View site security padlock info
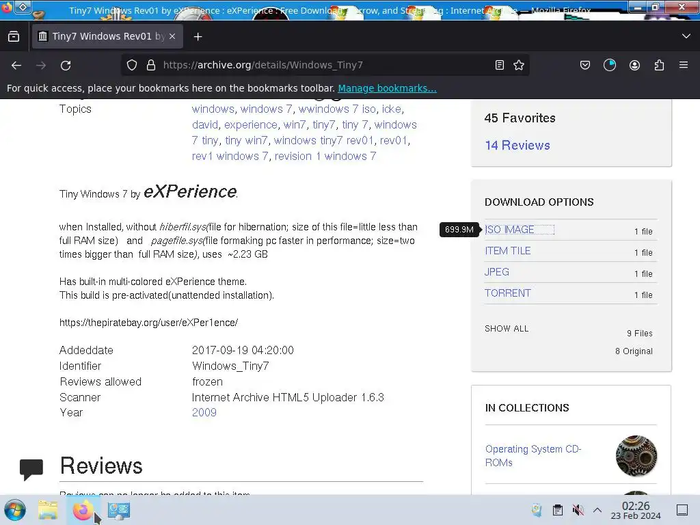Image resolution: width=700 pixels, height=525 pixels. tap(151, 65)
